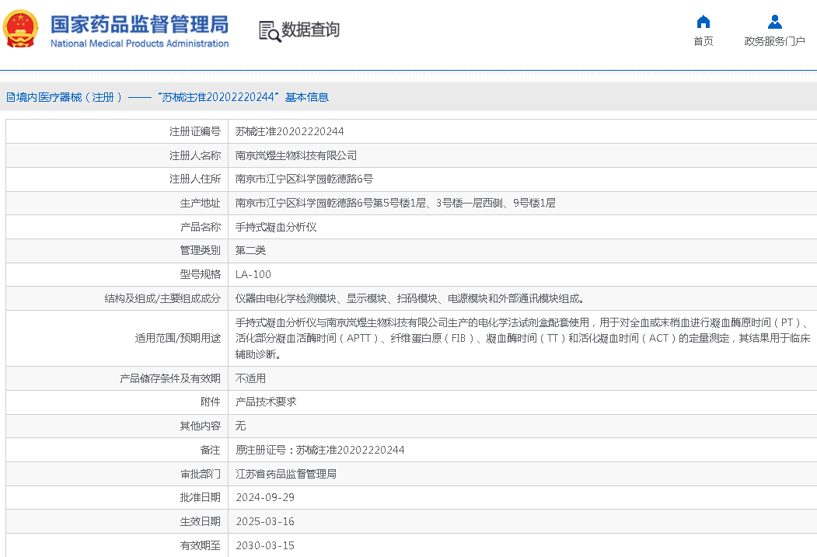This screenshot has width=817, height=557.
Task: Click the 政务服务门户 person icon
Action: pyautogui.click(x=774, y=22)
